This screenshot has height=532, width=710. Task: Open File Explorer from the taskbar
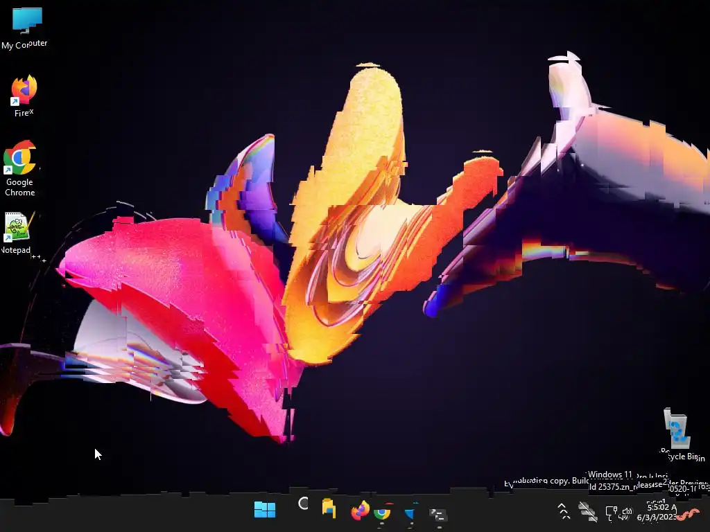pos(329,508)
